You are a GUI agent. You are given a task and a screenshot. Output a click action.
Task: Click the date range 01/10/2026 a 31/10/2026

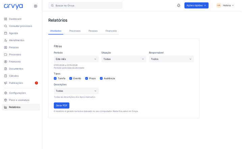(65, 65)
